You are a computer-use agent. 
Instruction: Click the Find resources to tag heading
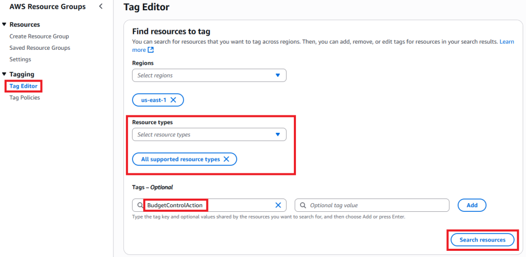click(x=171, y=31)
